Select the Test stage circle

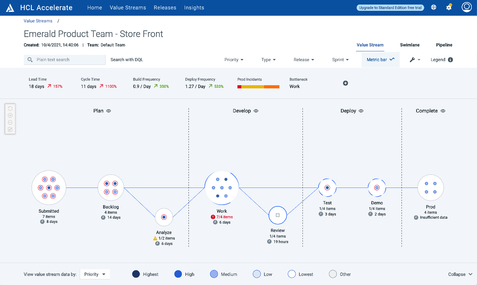point(327,188)
